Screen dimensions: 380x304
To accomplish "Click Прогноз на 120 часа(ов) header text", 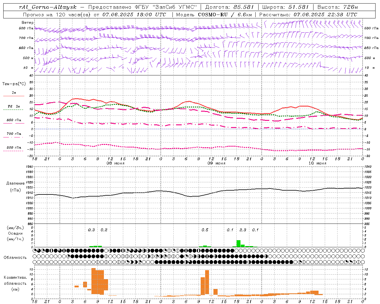I will (57, 15).
